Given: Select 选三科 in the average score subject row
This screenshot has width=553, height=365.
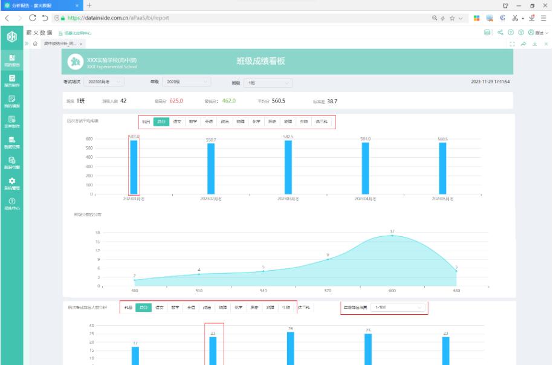Looking at the screenshot, I should (322, 121).
